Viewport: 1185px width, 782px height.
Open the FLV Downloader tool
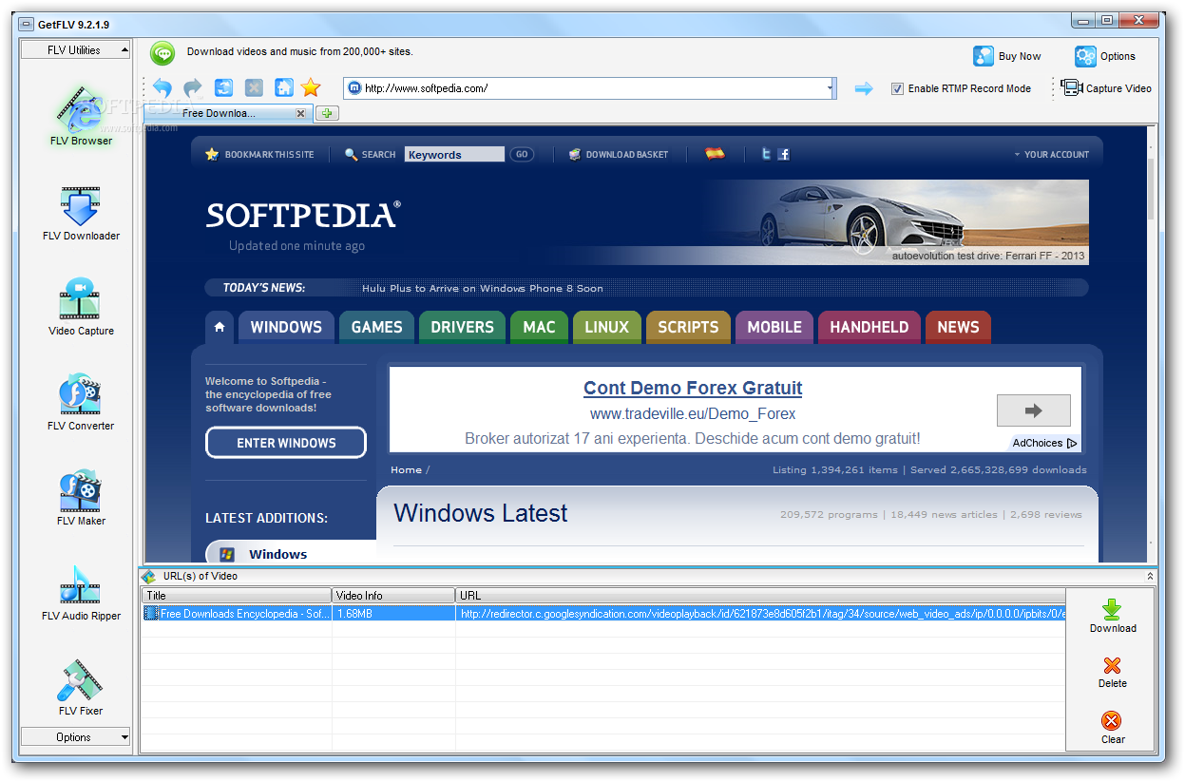(x=81, y=211)
